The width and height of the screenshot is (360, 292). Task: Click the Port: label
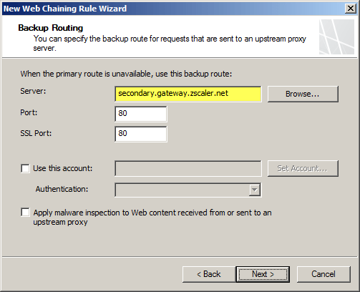pos(29,112)
